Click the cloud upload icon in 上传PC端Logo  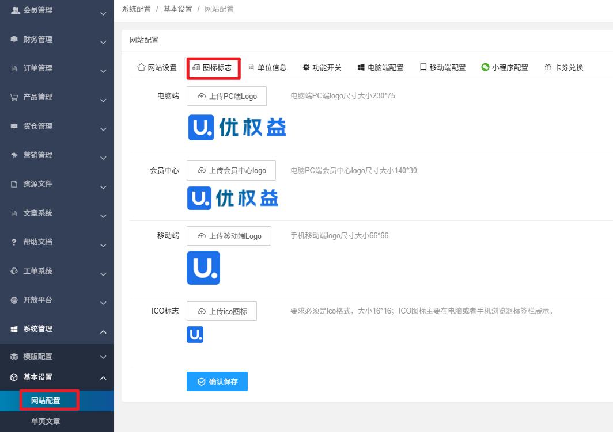coord(201,96)
